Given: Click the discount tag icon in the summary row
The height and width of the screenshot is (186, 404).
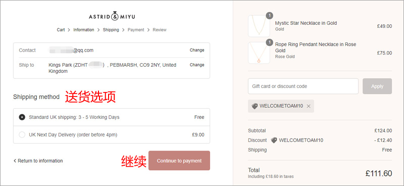Looking at the screenshot, I should coord(274,141).
